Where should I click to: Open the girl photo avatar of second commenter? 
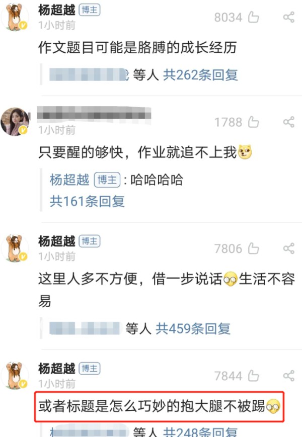15,122
